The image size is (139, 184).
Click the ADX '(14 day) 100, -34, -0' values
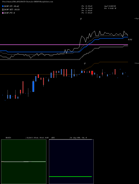point(78,138)
